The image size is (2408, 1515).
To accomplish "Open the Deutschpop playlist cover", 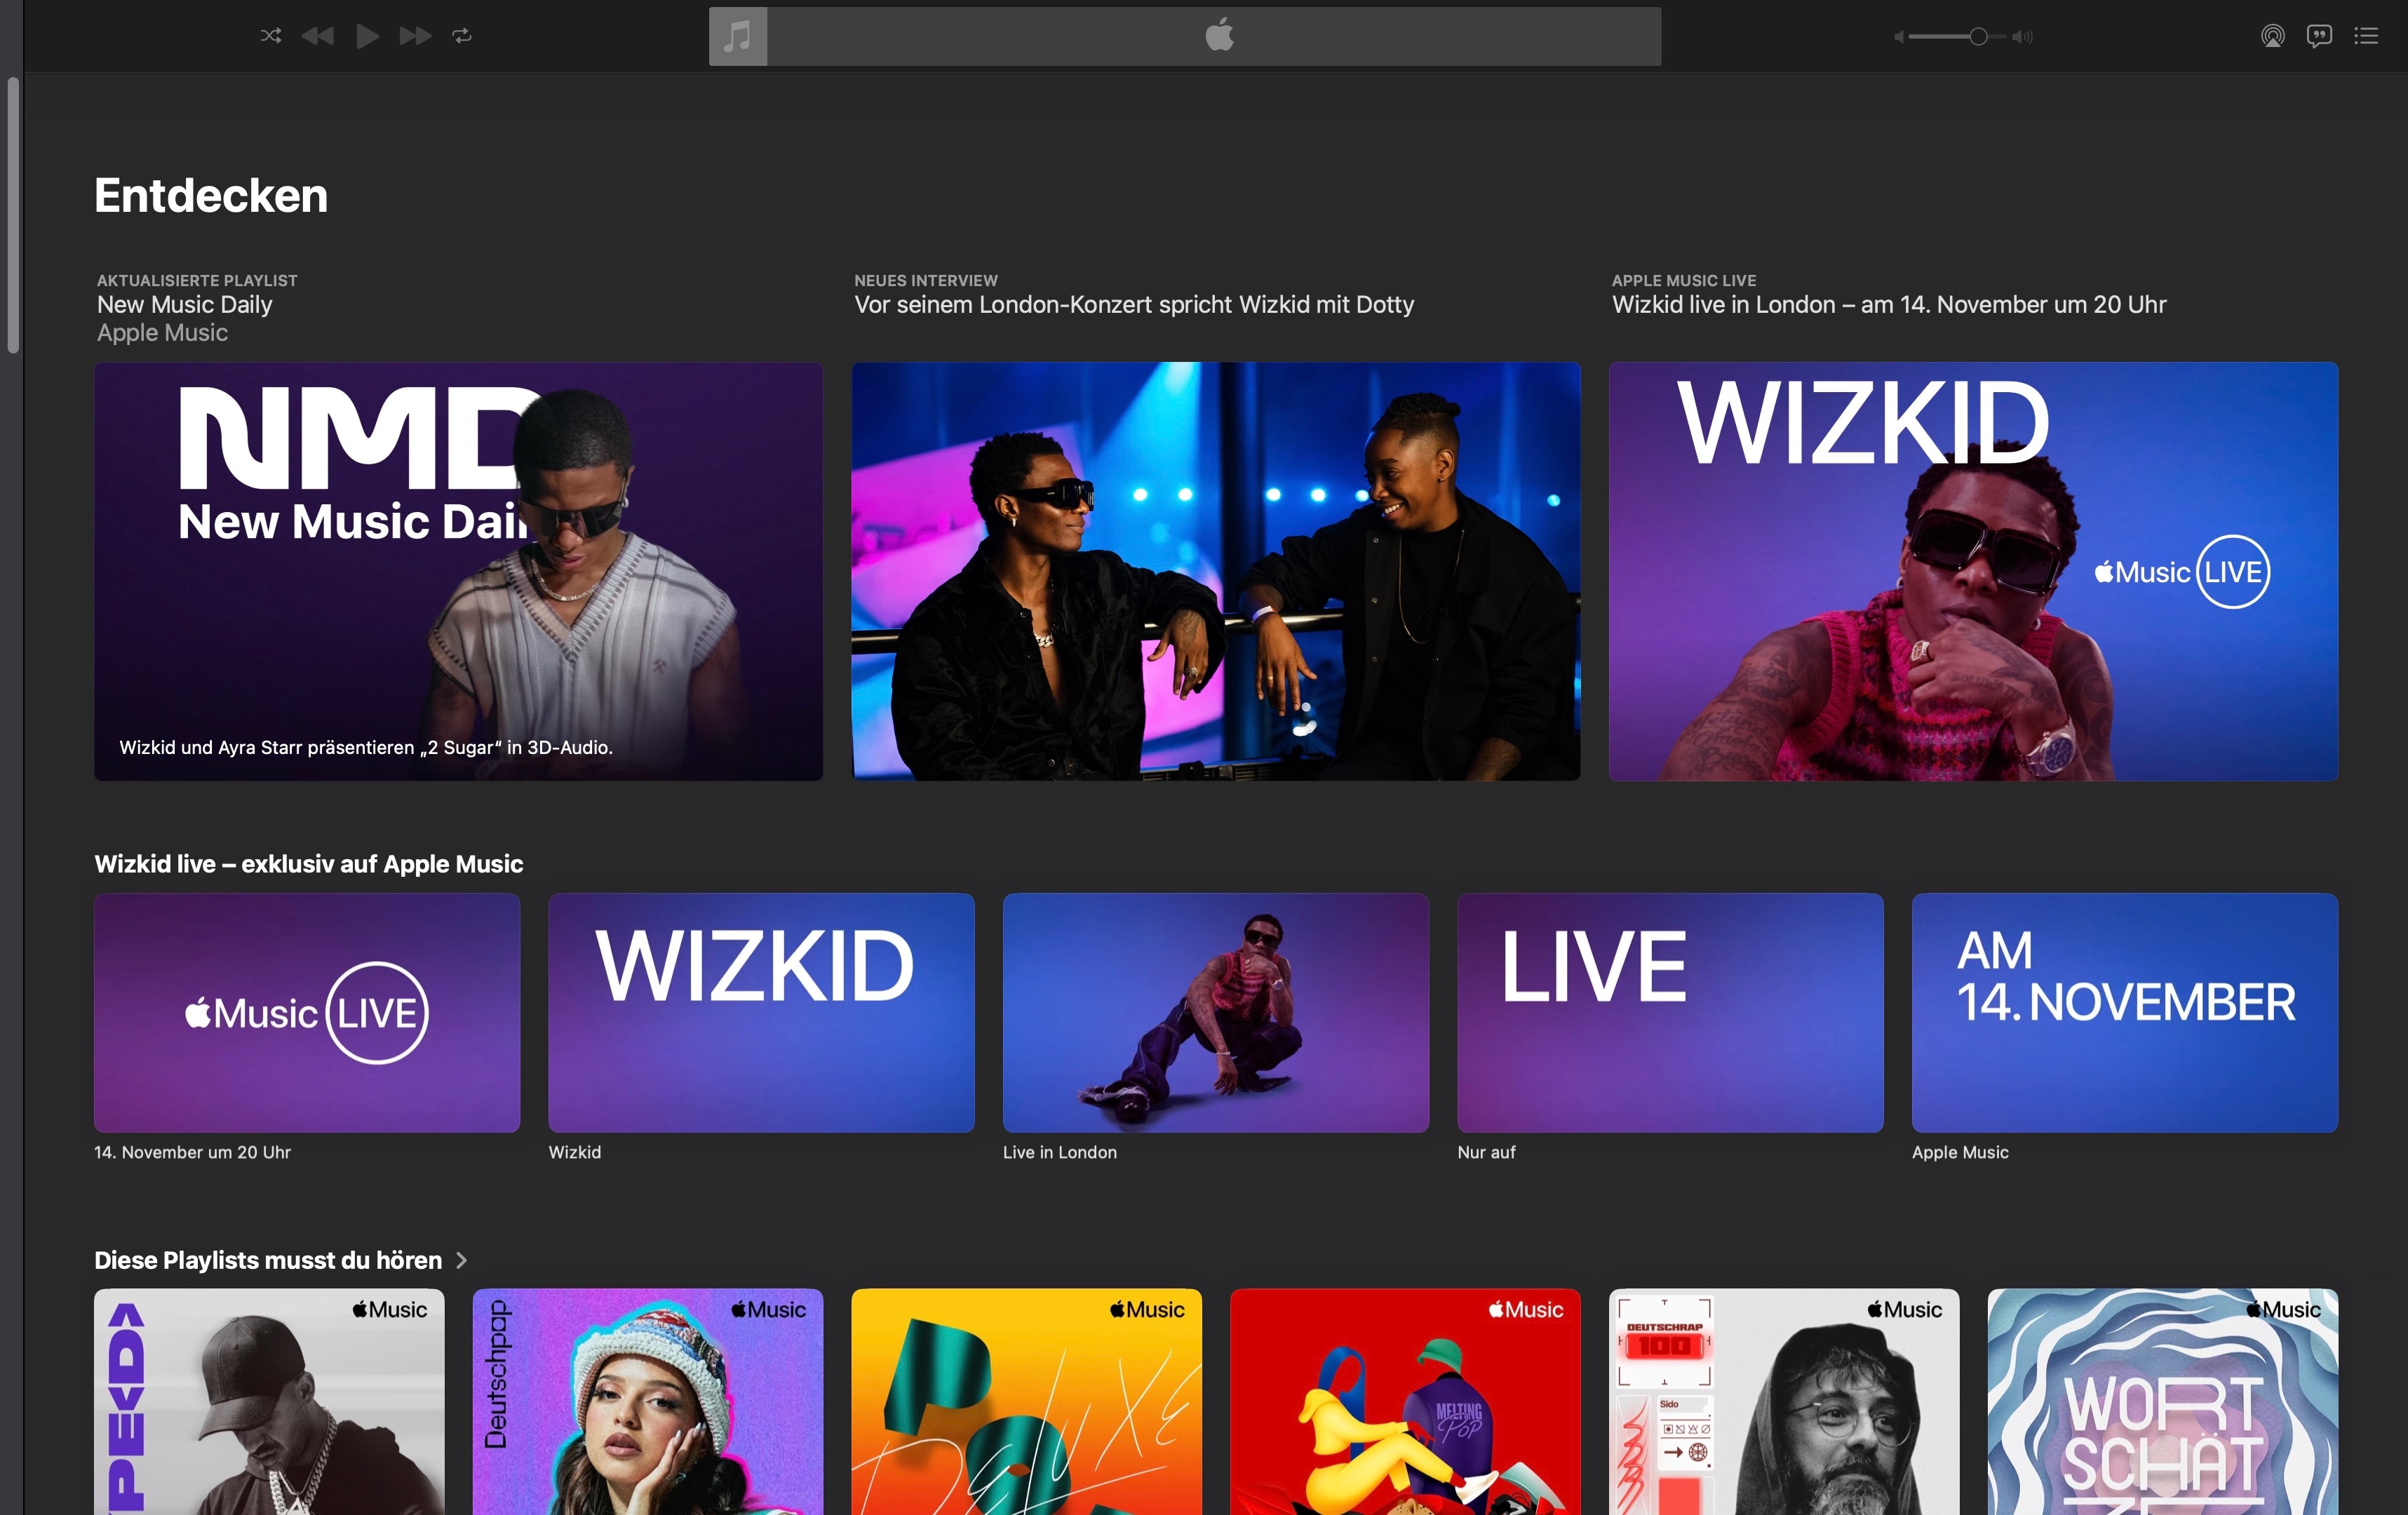I will coord(647,1400).
